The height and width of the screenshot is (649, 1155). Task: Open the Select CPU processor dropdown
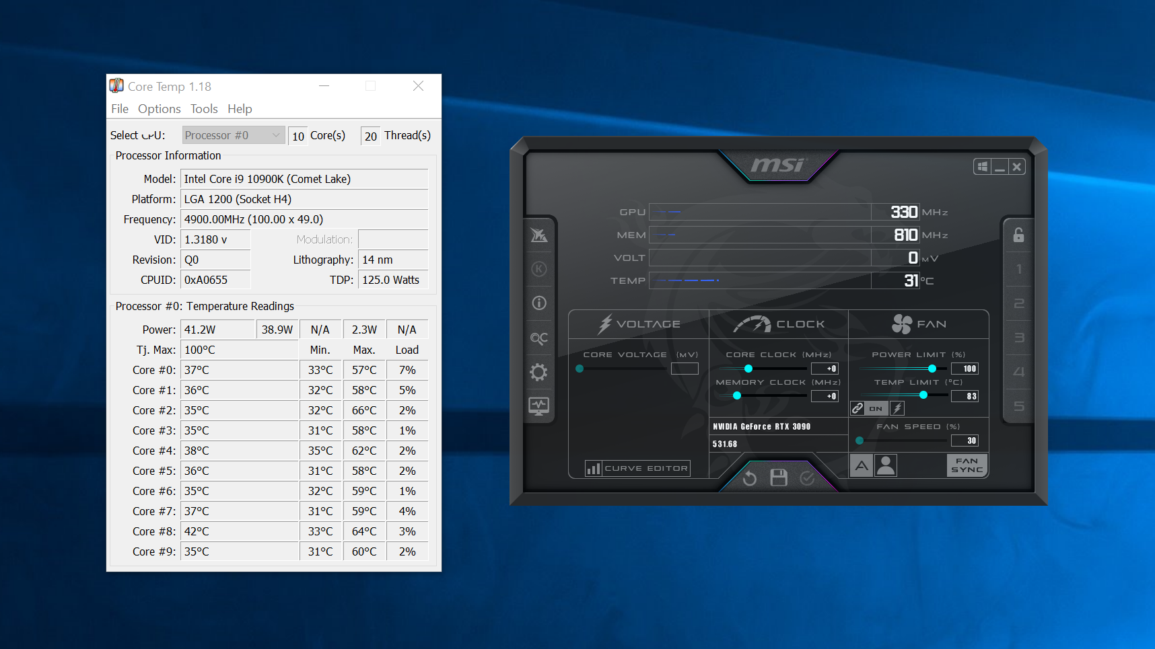coord(232,135)
